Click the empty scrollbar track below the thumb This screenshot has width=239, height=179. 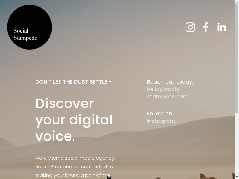coord(237,144)
